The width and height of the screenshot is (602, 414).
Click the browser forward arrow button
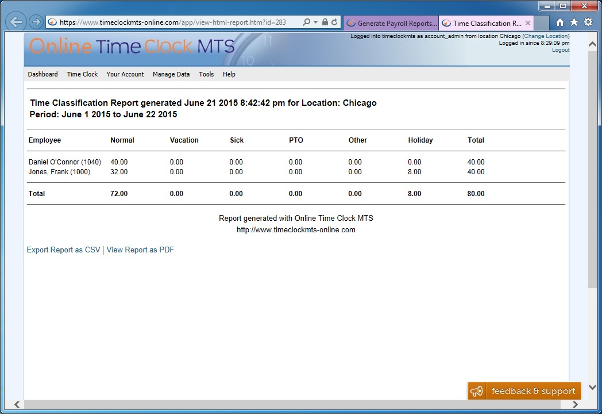pos(36,22)
